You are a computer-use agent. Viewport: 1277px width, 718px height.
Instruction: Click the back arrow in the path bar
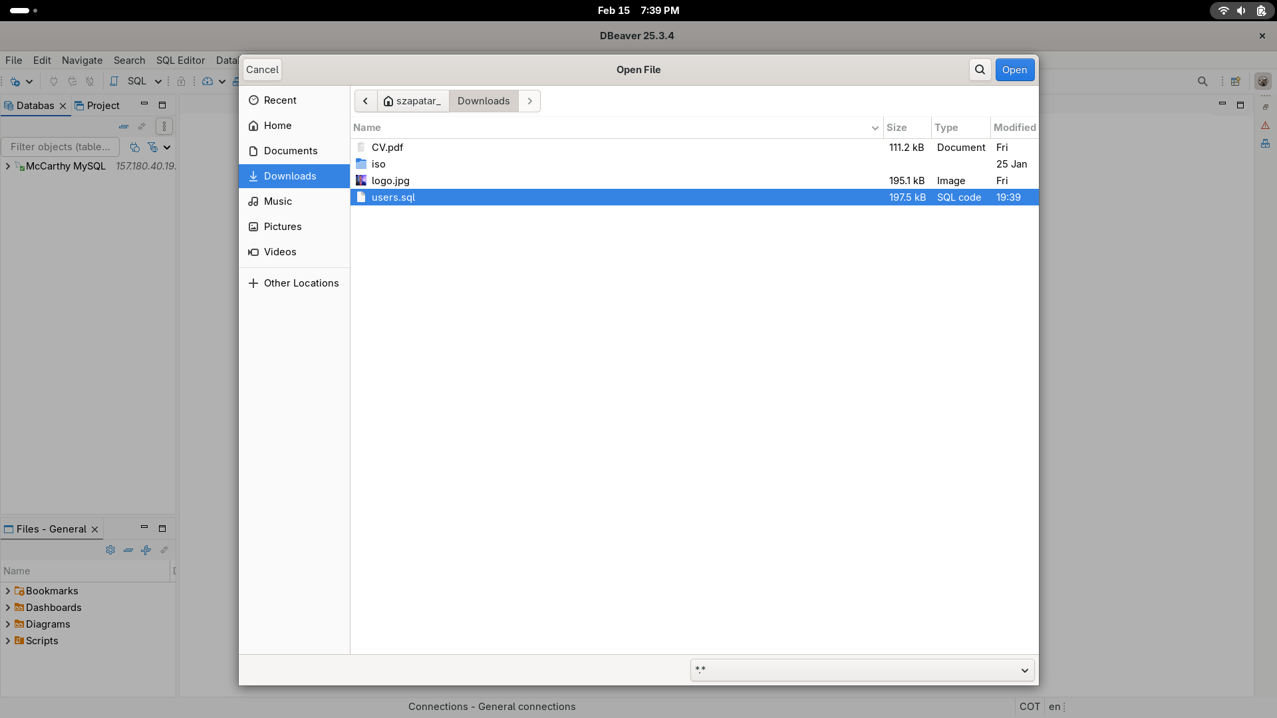[365, 101]
